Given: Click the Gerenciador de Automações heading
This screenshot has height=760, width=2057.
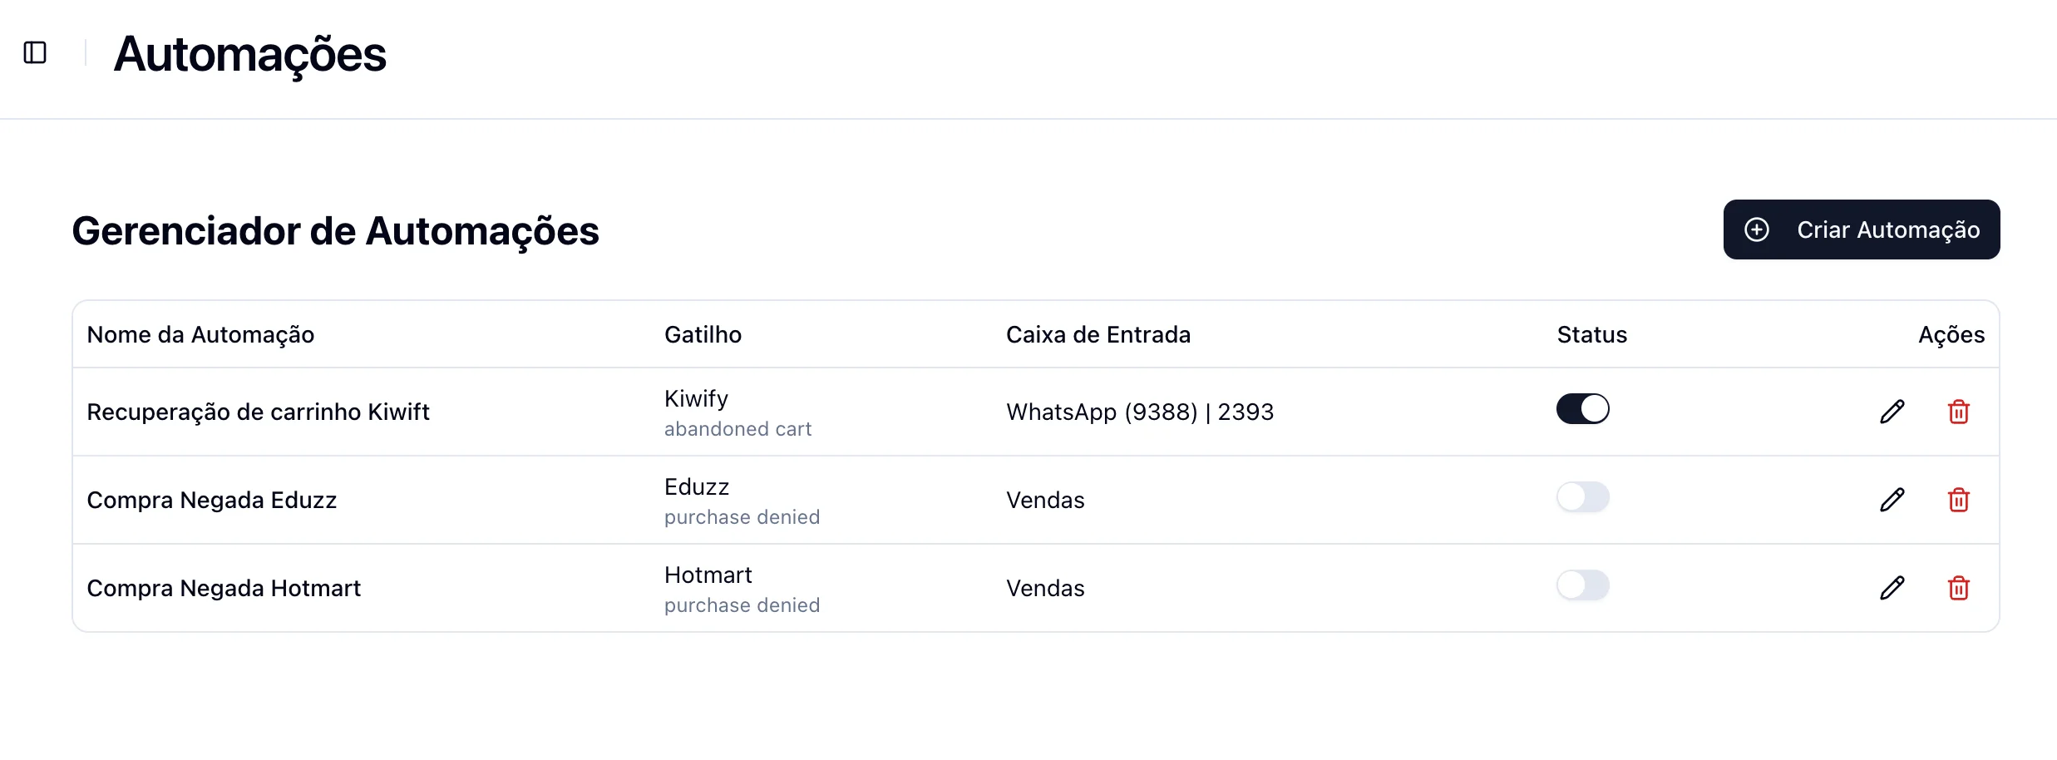Looking at the screenshot, I should (336, 230).
